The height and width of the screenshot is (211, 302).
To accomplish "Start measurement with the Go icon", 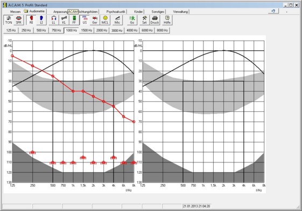I will [x=132, y=20].
